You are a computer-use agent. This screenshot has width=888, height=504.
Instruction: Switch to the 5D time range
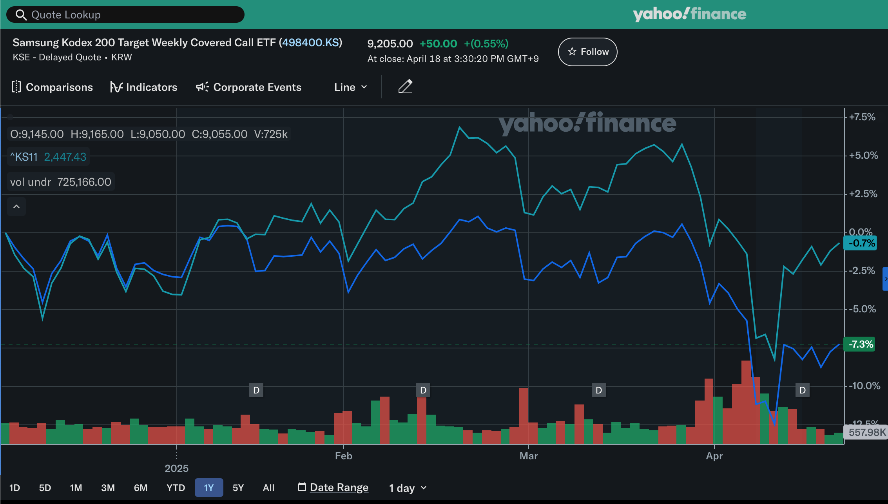tap(45, 488)
